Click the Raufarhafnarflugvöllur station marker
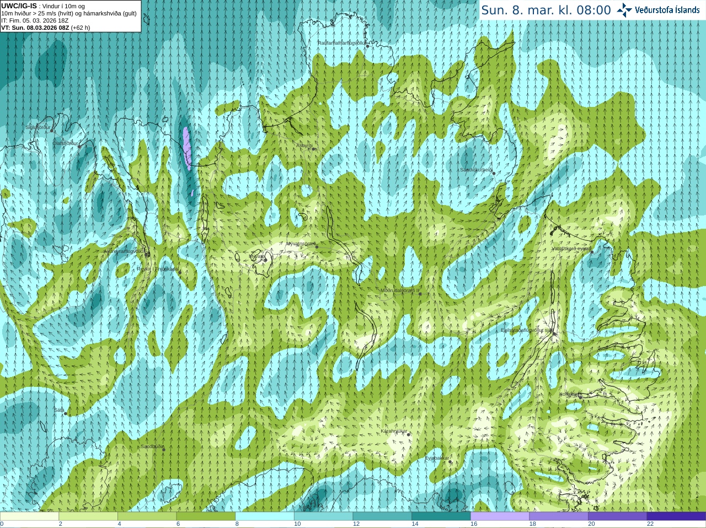This screenshot has width=706, height=528. point(367,46)
